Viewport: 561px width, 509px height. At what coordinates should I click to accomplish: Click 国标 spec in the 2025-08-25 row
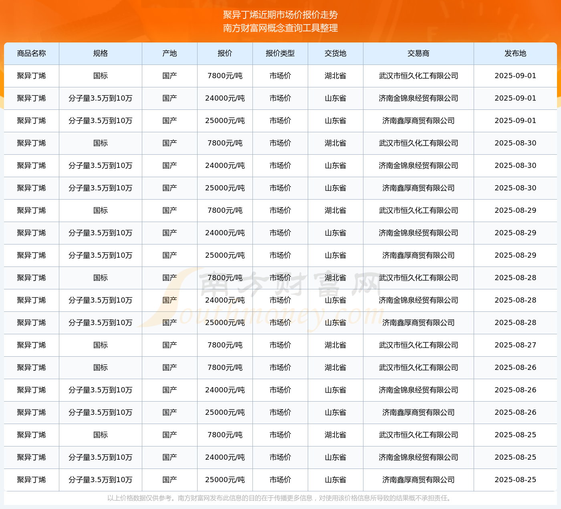(101, 435)
